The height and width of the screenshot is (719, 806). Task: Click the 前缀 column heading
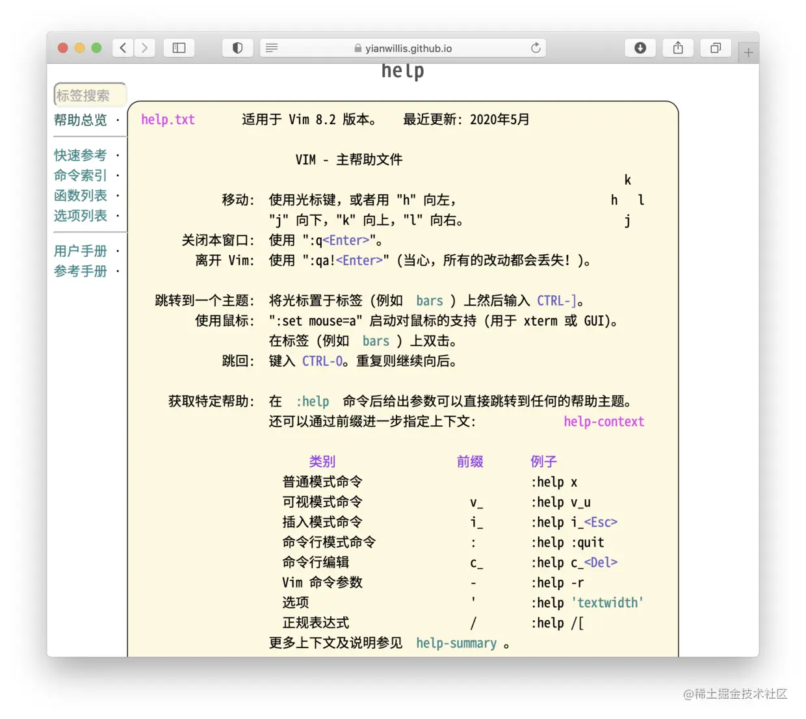470,462
